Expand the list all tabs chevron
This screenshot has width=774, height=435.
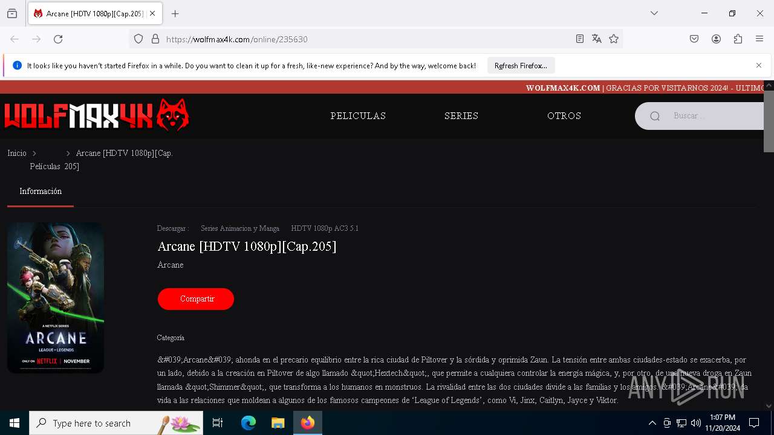654,13
